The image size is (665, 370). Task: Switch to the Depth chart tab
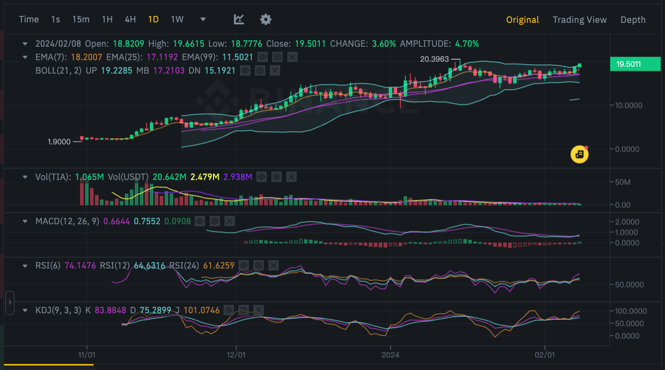pyautogui.click(x=633, y=20)
